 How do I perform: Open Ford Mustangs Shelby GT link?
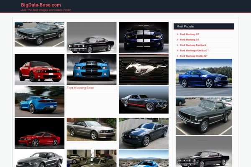[194, 51]
